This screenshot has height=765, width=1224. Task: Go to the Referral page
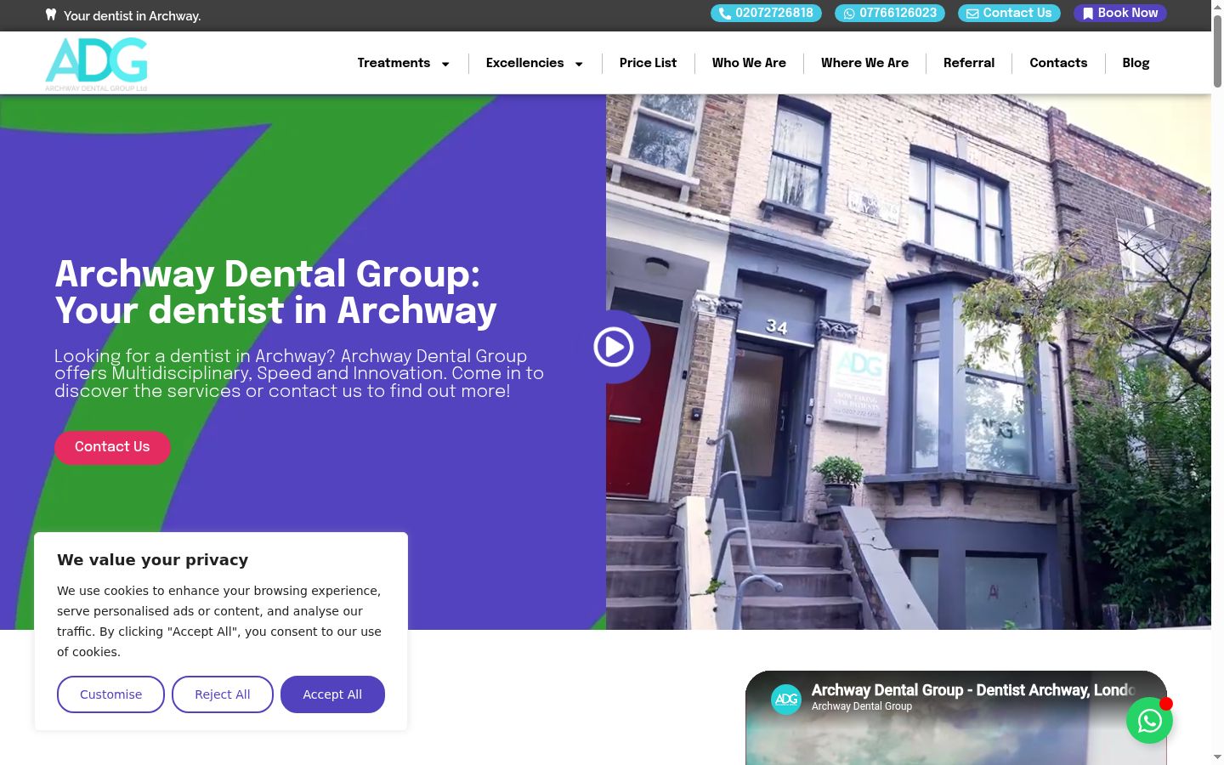tap(969, 63)
